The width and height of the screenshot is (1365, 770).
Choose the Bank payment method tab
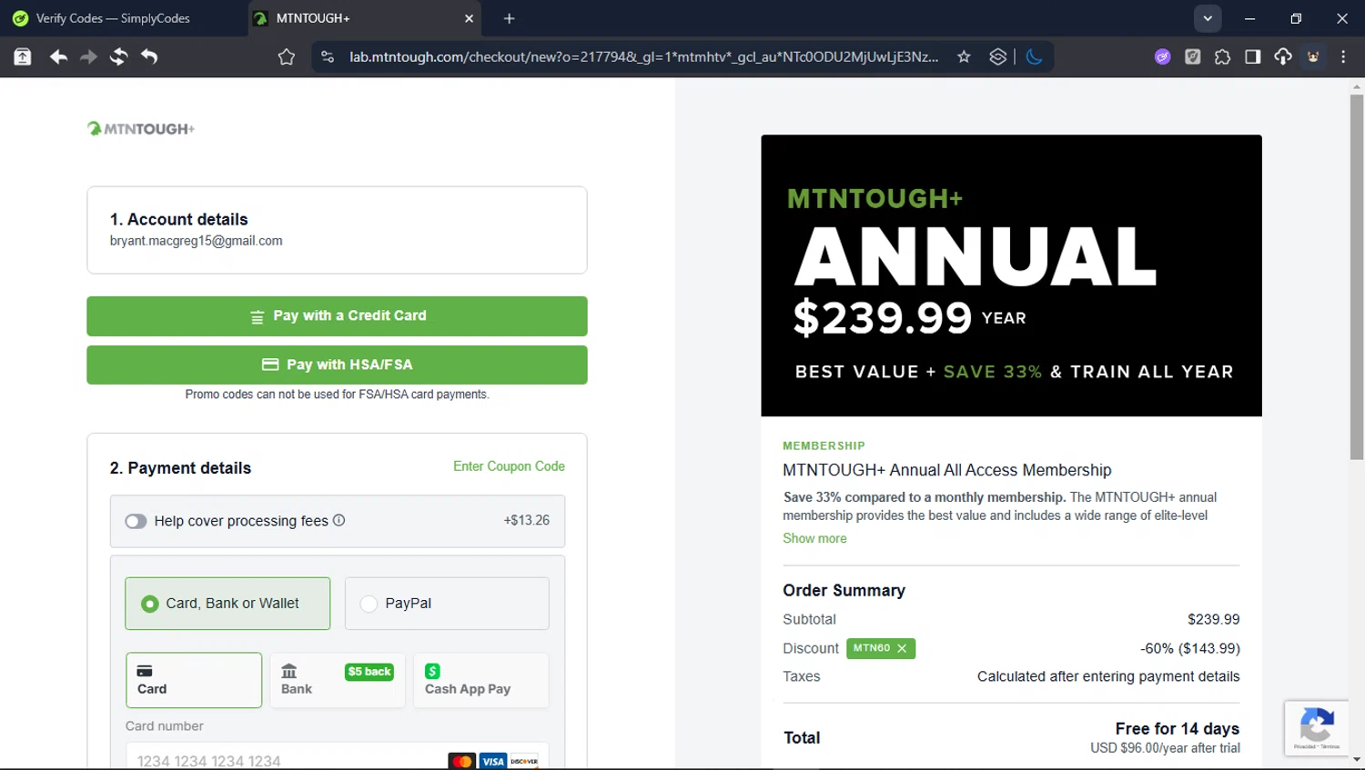338,680
